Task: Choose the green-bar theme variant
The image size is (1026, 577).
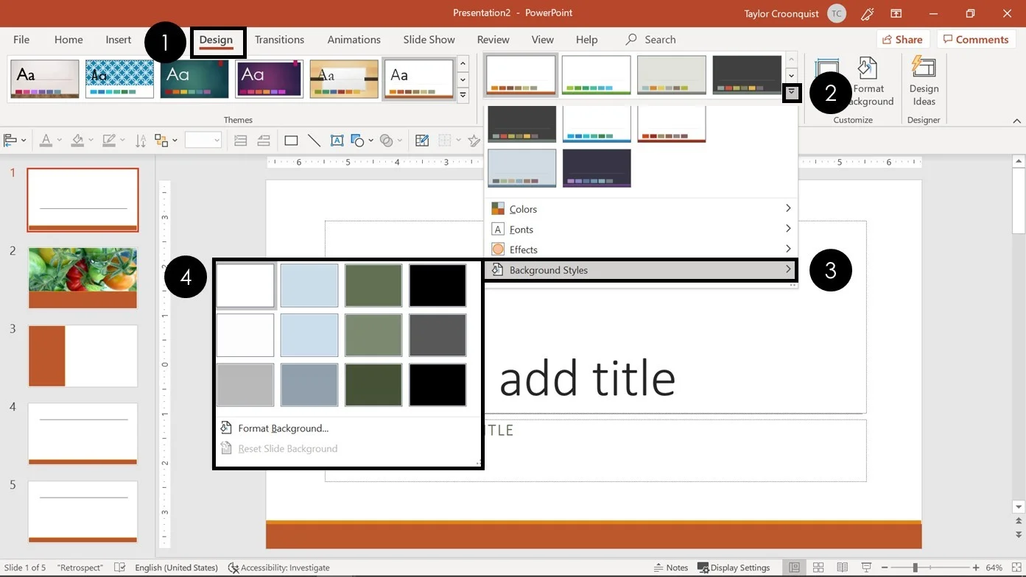Action: (x=596, y=75)
